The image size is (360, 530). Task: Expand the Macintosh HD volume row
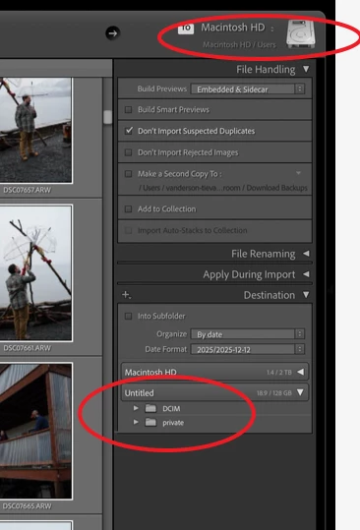click(300, 372)
